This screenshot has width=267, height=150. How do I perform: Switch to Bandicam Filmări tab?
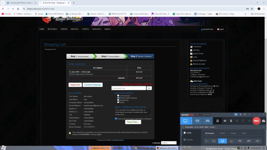(x=222, y=133)
